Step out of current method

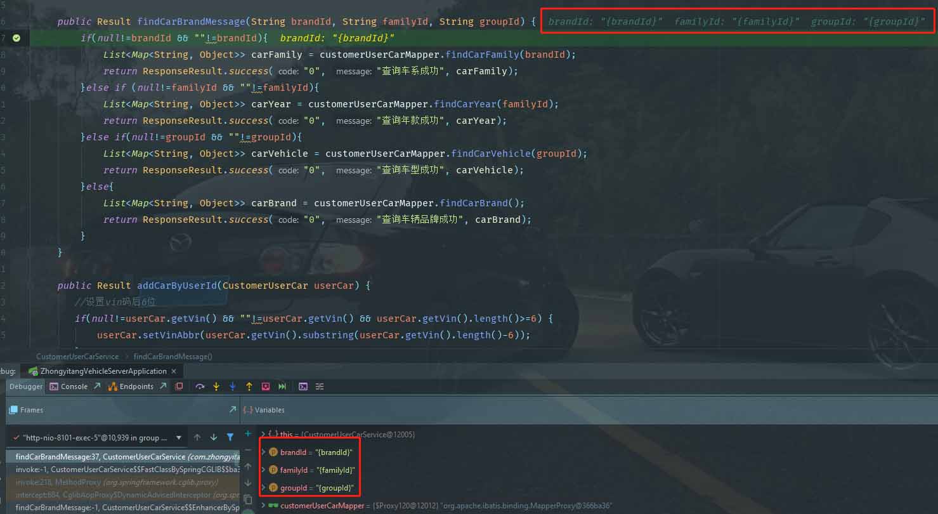249,386
